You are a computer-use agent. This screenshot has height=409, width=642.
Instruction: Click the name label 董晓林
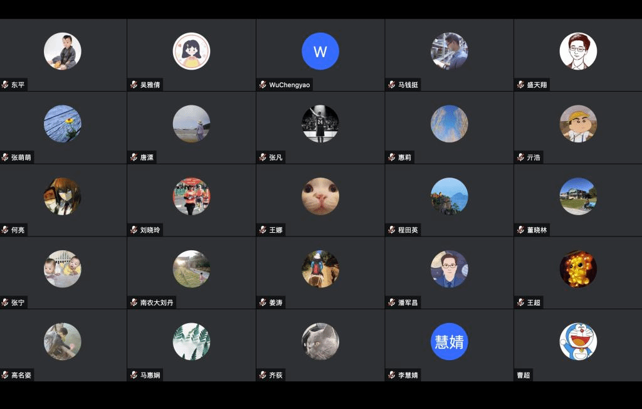pyautogui.click(x=537, y=230)
